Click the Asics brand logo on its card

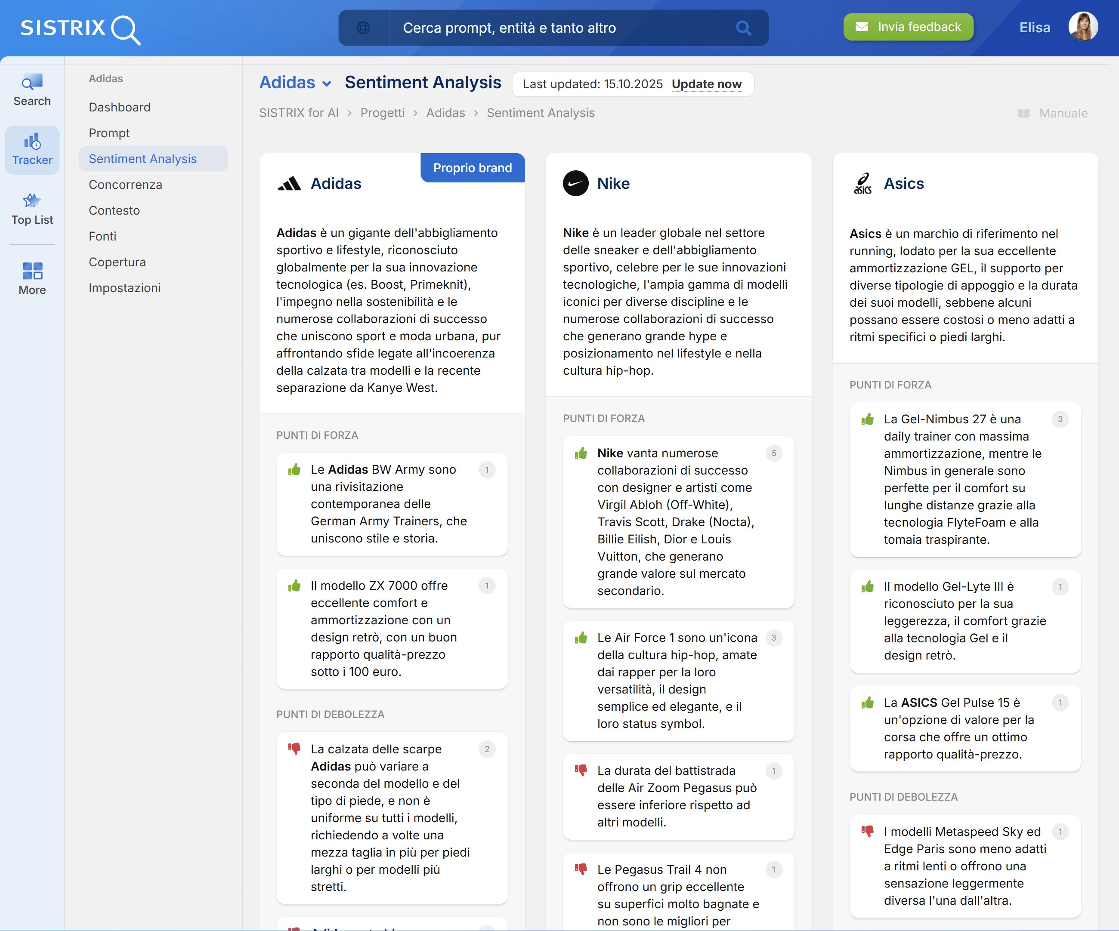click(x=863, y=183)
